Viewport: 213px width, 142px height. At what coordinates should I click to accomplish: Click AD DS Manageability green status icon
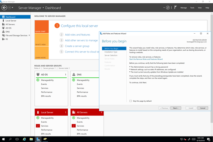pos(38,80)
